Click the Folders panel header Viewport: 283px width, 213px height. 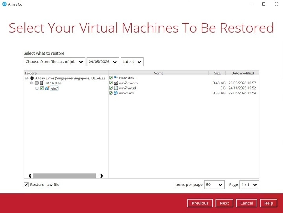[x=66, y=73]
